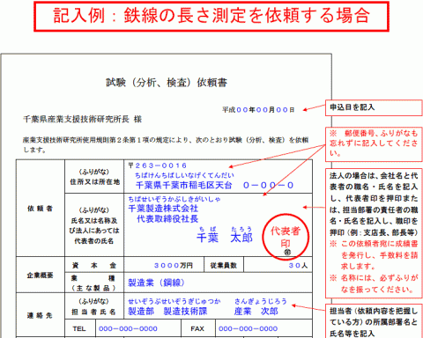Image resolution: width=423 pixels, height=338 pixels.
Task: Click furigana さんぎょうじろう
Action: click(261, 301)
